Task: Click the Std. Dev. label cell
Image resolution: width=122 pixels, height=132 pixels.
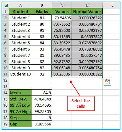Action: point(21,99)
